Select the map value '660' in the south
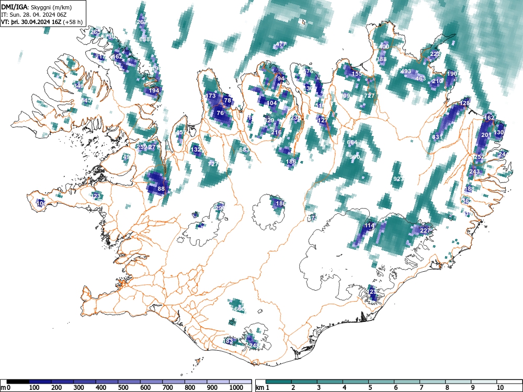Screen dimensions: 523x392 (239, 309)
